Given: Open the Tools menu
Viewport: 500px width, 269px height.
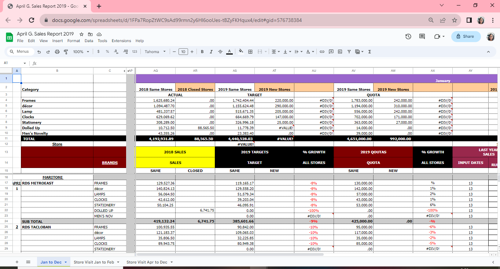Looking at the screenshot, I should click(102, 41).
